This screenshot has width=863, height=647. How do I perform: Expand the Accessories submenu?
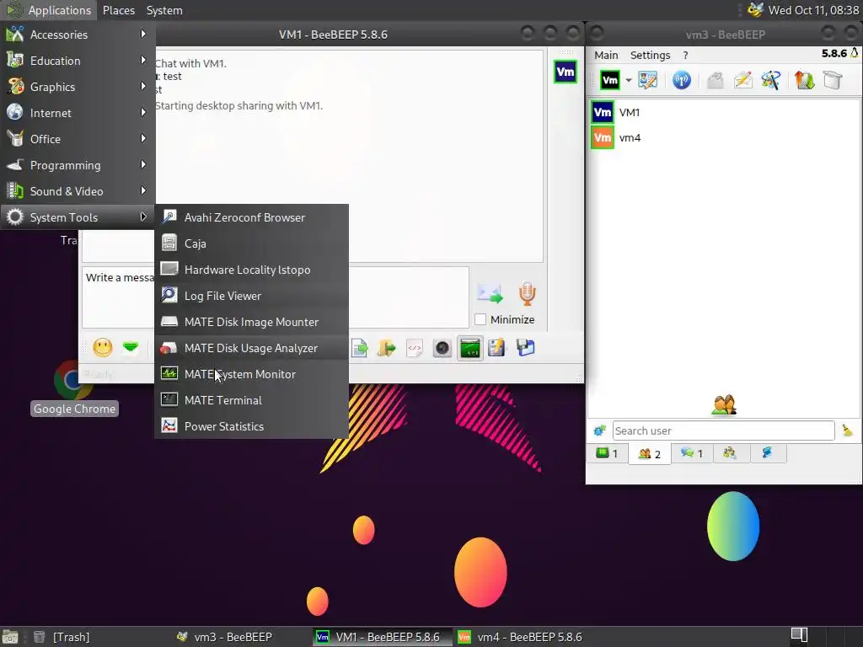tap(78, 35)
